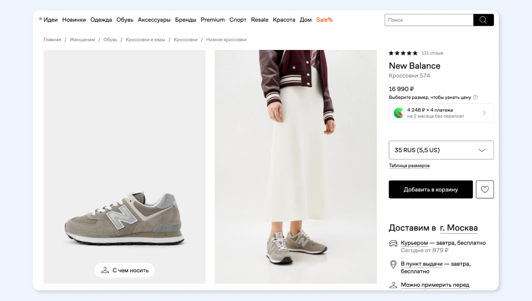Screen dimensions: 532x301
Task: Open the Аксессуары menu
Action: tap(154, 20)
